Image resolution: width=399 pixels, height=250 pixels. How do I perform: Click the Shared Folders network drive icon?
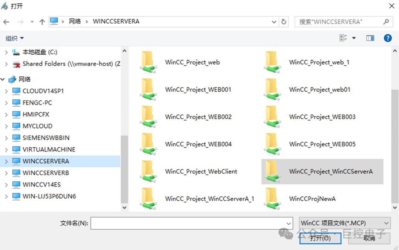[x=16, y=64]
